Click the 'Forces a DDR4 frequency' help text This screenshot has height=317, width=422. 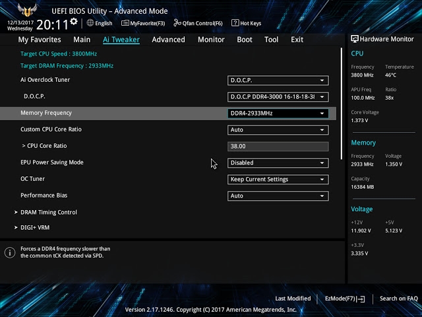click(65, 252)
